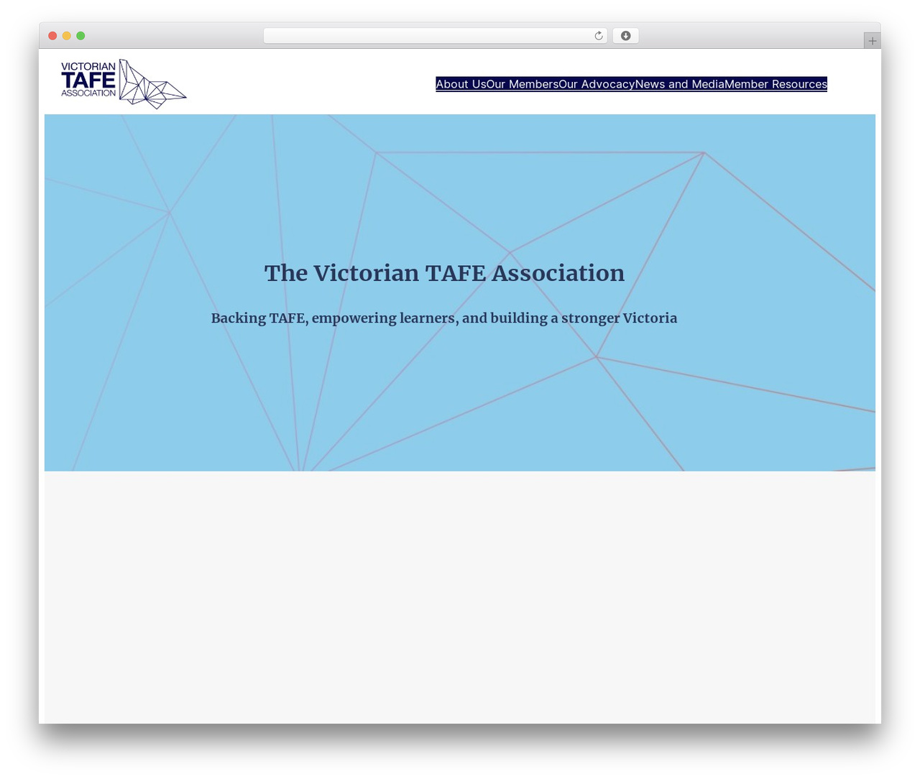This screenshot has width=920, height=779.
Task: Go to Our Members page
Action: pyautogui.click(x=523, y=84)
